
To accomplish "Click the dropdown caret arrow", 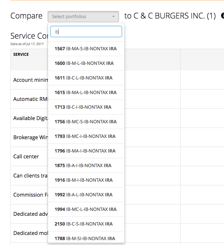I will point(113,17).
